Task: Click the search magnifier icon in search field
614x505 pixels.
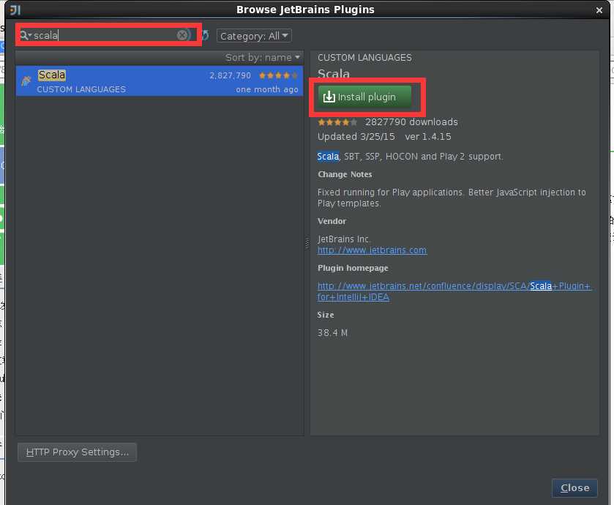Action: (x=25, y=36)
